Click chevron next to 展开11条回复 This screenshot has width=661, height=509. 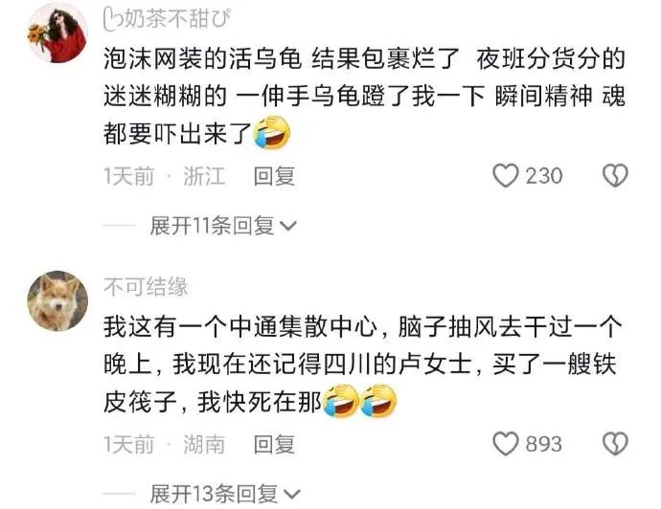(x=288, y=227)
